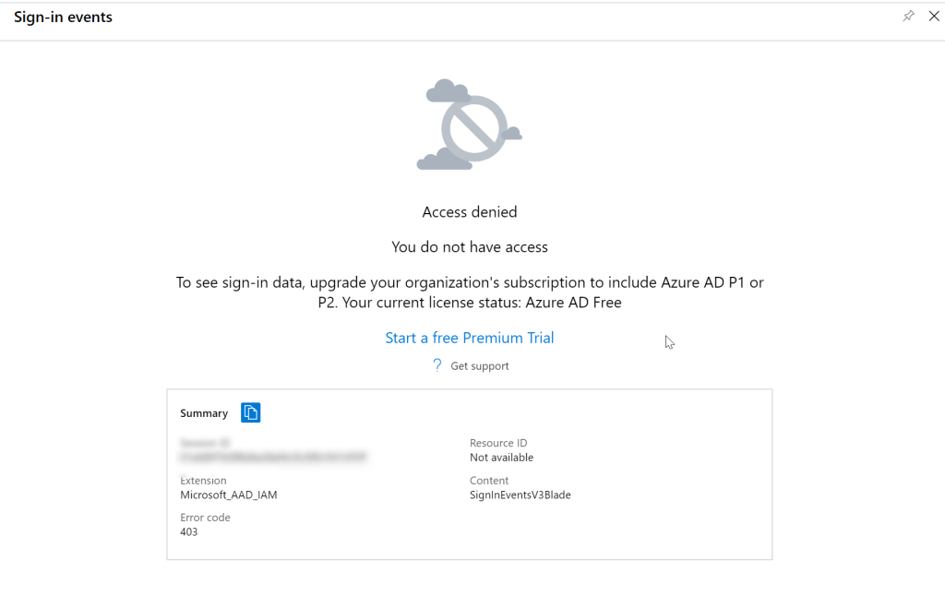This screenshot has width=945, height=608.
Task: Click the Resource ID label
Action: pos(498,444)
